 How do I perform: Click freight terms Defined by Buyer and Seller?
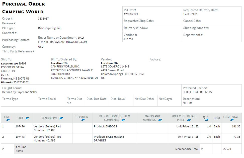pos(20,92)
